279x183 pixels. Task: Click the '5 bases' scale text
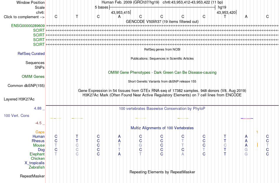(101, 7)
